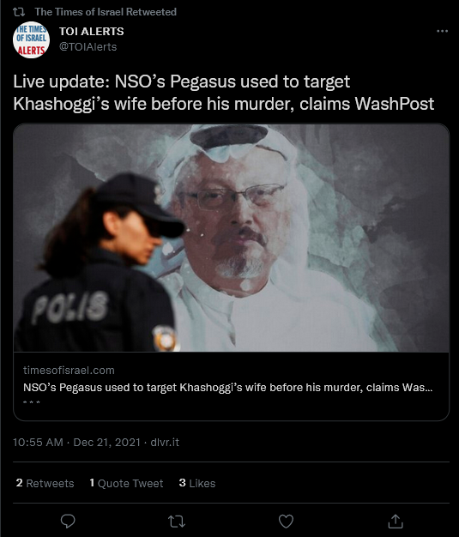Viewport: 459px width, 537px height.
Task: View the 3 Likes list
Action: tap(197, 483)
